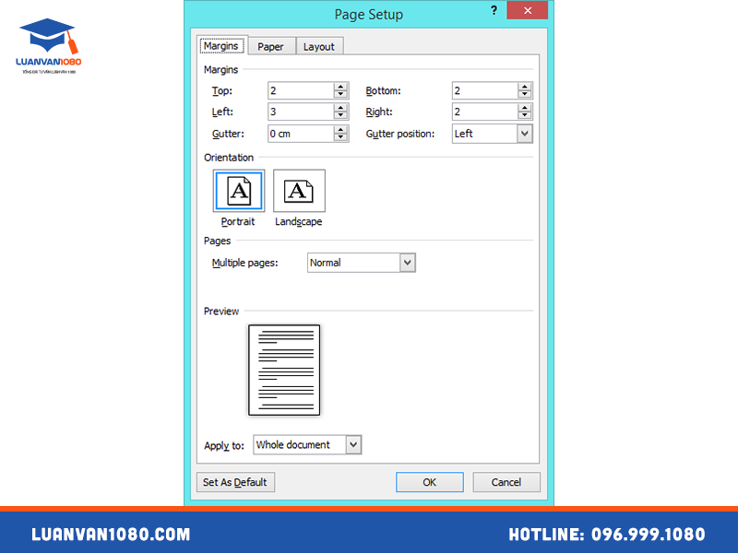
Task: Select the Landscape orientation icon
Action: tap(299, 191)
